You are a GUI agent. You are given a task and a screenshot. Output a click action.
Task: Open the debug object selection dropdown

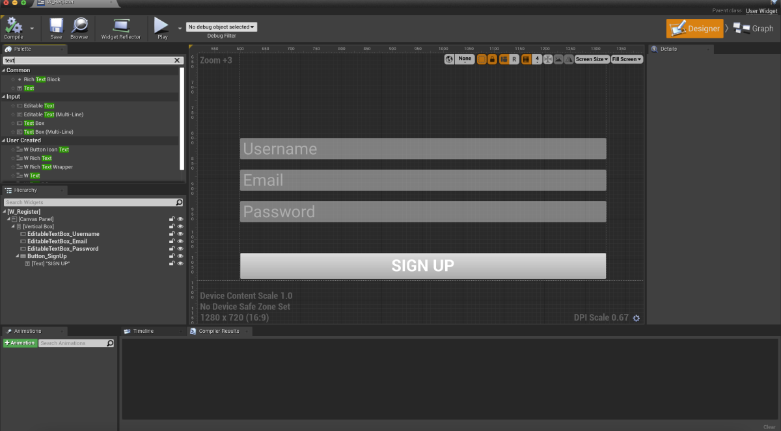[221, 27]
